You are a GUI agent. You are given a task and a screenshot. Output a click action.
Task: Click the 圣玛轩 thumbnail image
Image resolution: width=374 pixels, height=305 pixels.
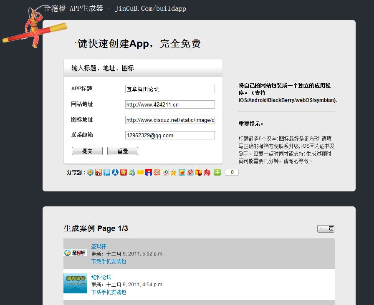pos(76,253)
